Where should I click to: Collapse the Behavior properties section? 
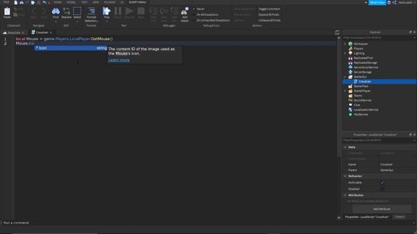(x=345, y=176)
